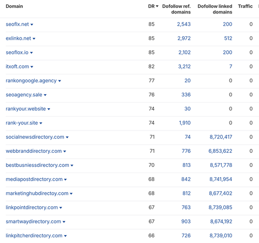Image resolution: width=259 pixels, height=243 pixels.
Task: Open smartwaydirectory.com domain link
Action: click(x=33, y=222)
